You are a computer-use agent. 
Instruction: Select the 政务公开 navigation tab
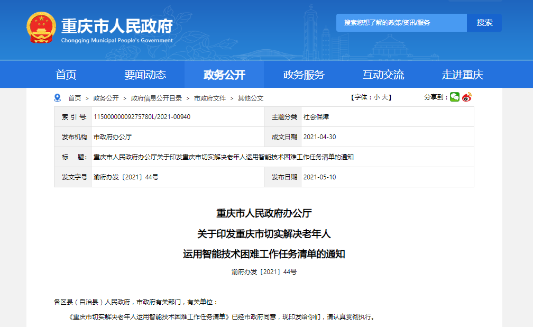[x=224, y=75]
